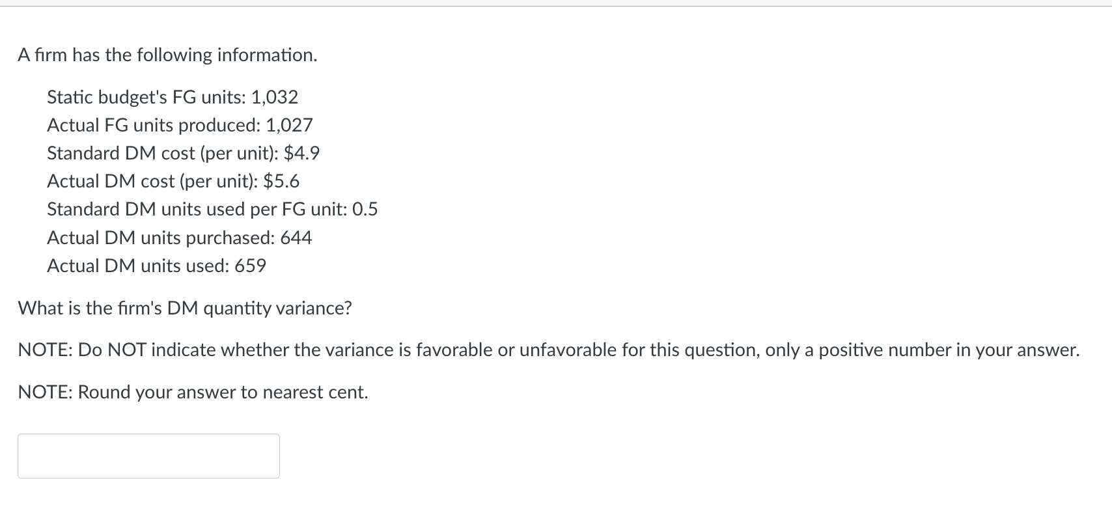Select the rounding NOTE instruction

193,392
